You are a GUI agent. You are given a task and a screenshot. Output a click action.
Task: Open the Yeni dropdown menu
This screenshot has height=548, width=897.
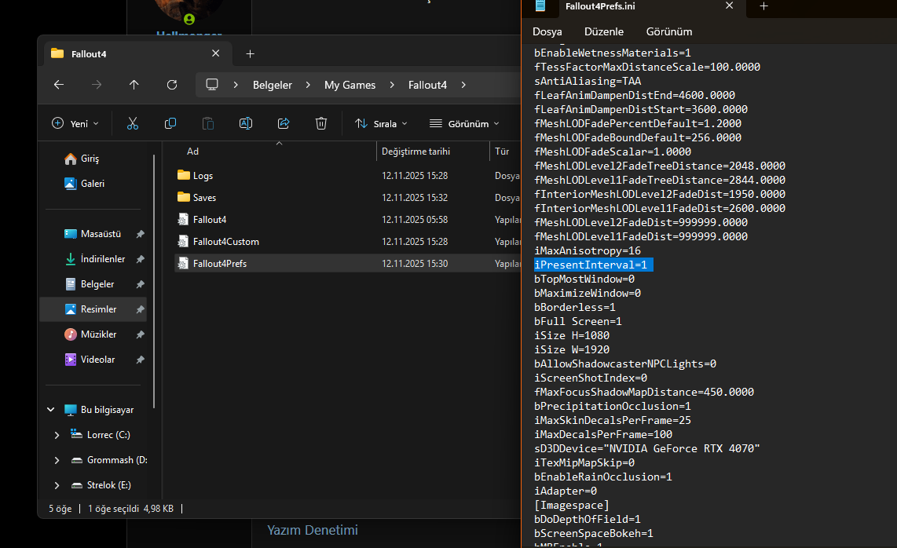75,123
